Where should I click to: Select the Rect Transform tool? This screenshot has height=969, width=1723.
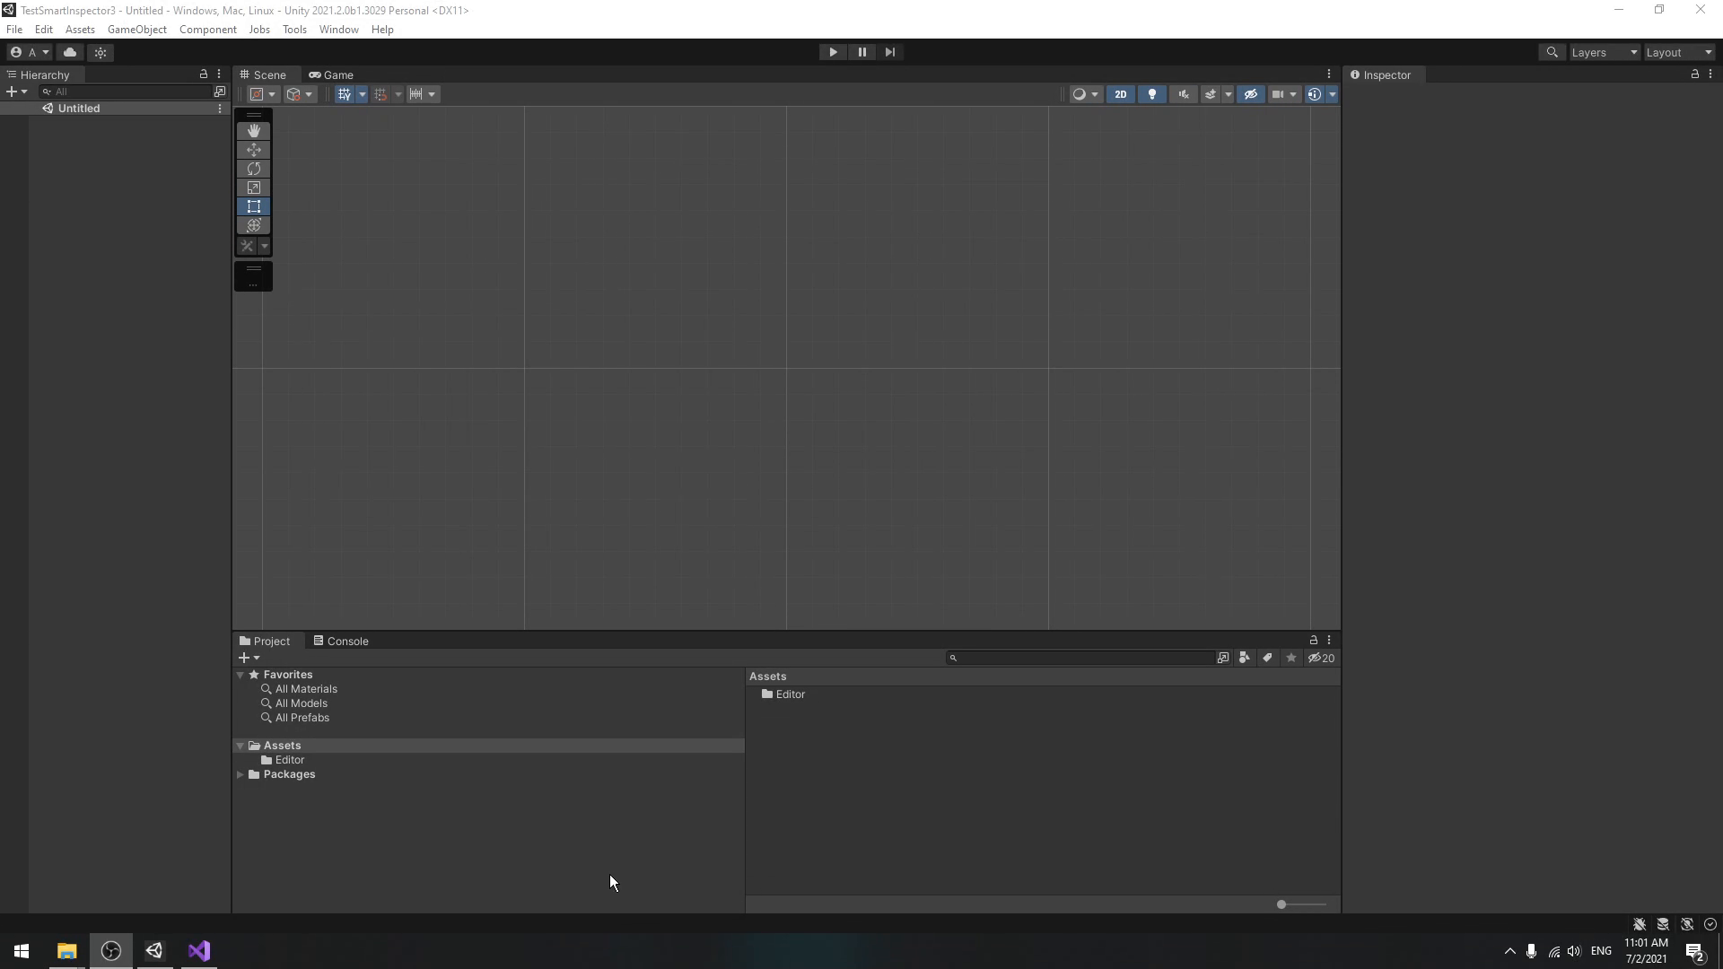coord(253,205)
